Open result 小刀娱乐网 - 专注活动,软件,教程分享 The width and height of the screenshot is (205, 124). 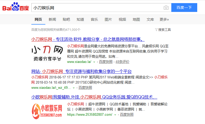tap(88, 39)
